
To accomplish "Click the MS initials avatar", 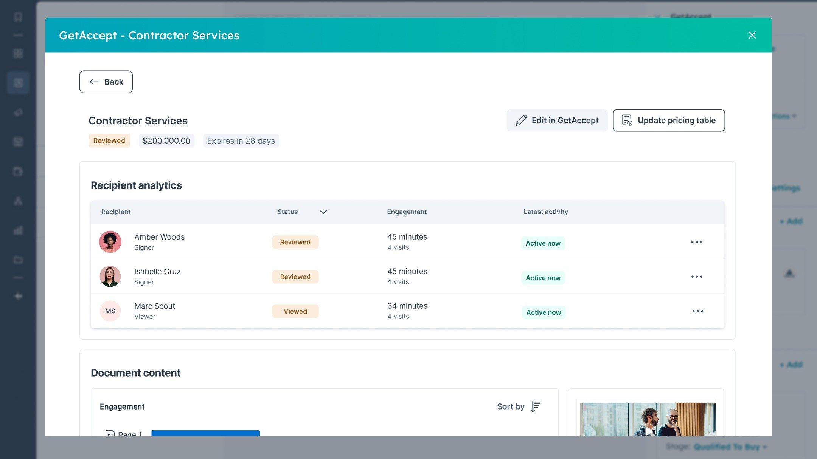I will pyautogui.click(x=110, y=311).
